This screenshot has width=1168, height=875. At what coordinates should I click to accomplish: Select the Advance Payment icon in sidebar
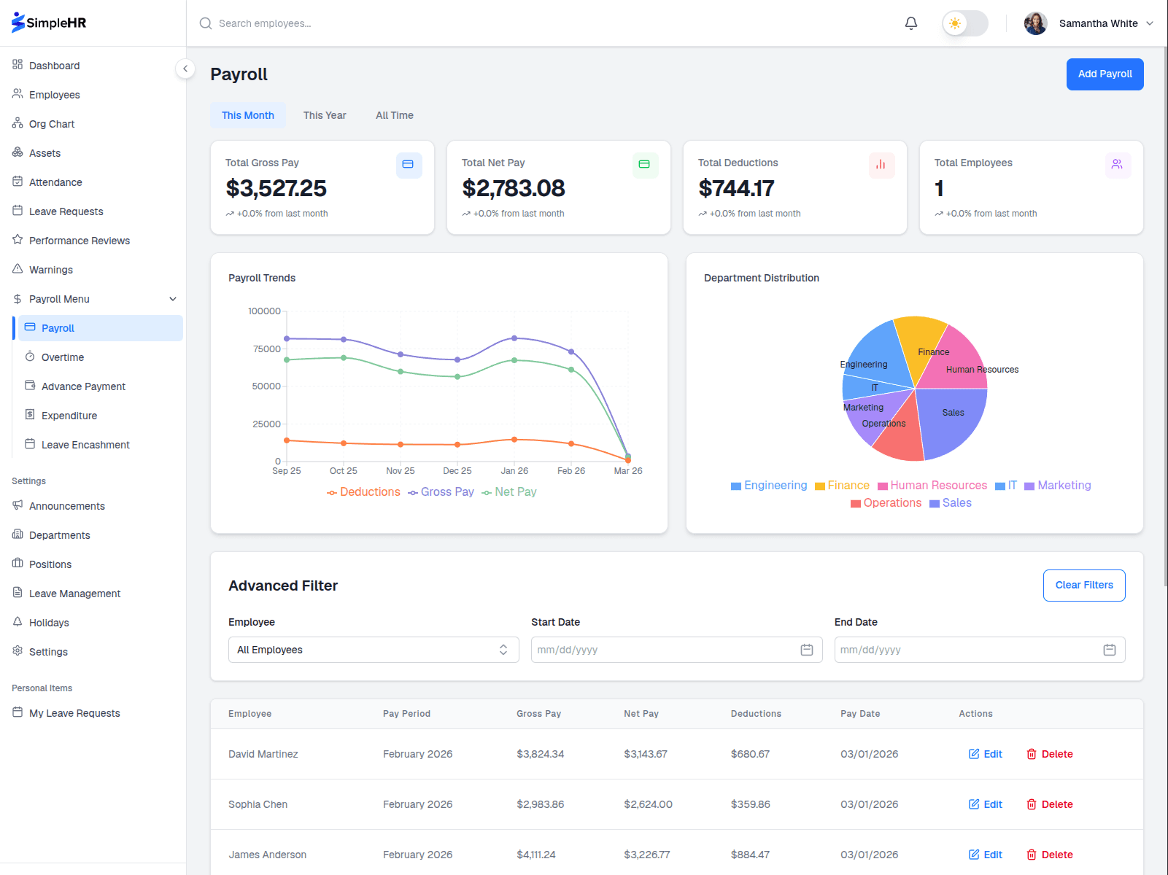click(x=30, y=386)
